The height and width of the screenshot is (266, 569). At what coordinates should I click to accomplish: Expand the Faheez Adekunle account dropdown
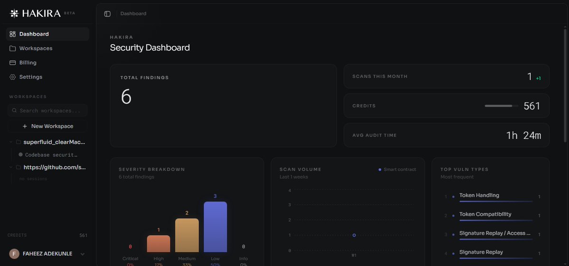tap(83, 254)
